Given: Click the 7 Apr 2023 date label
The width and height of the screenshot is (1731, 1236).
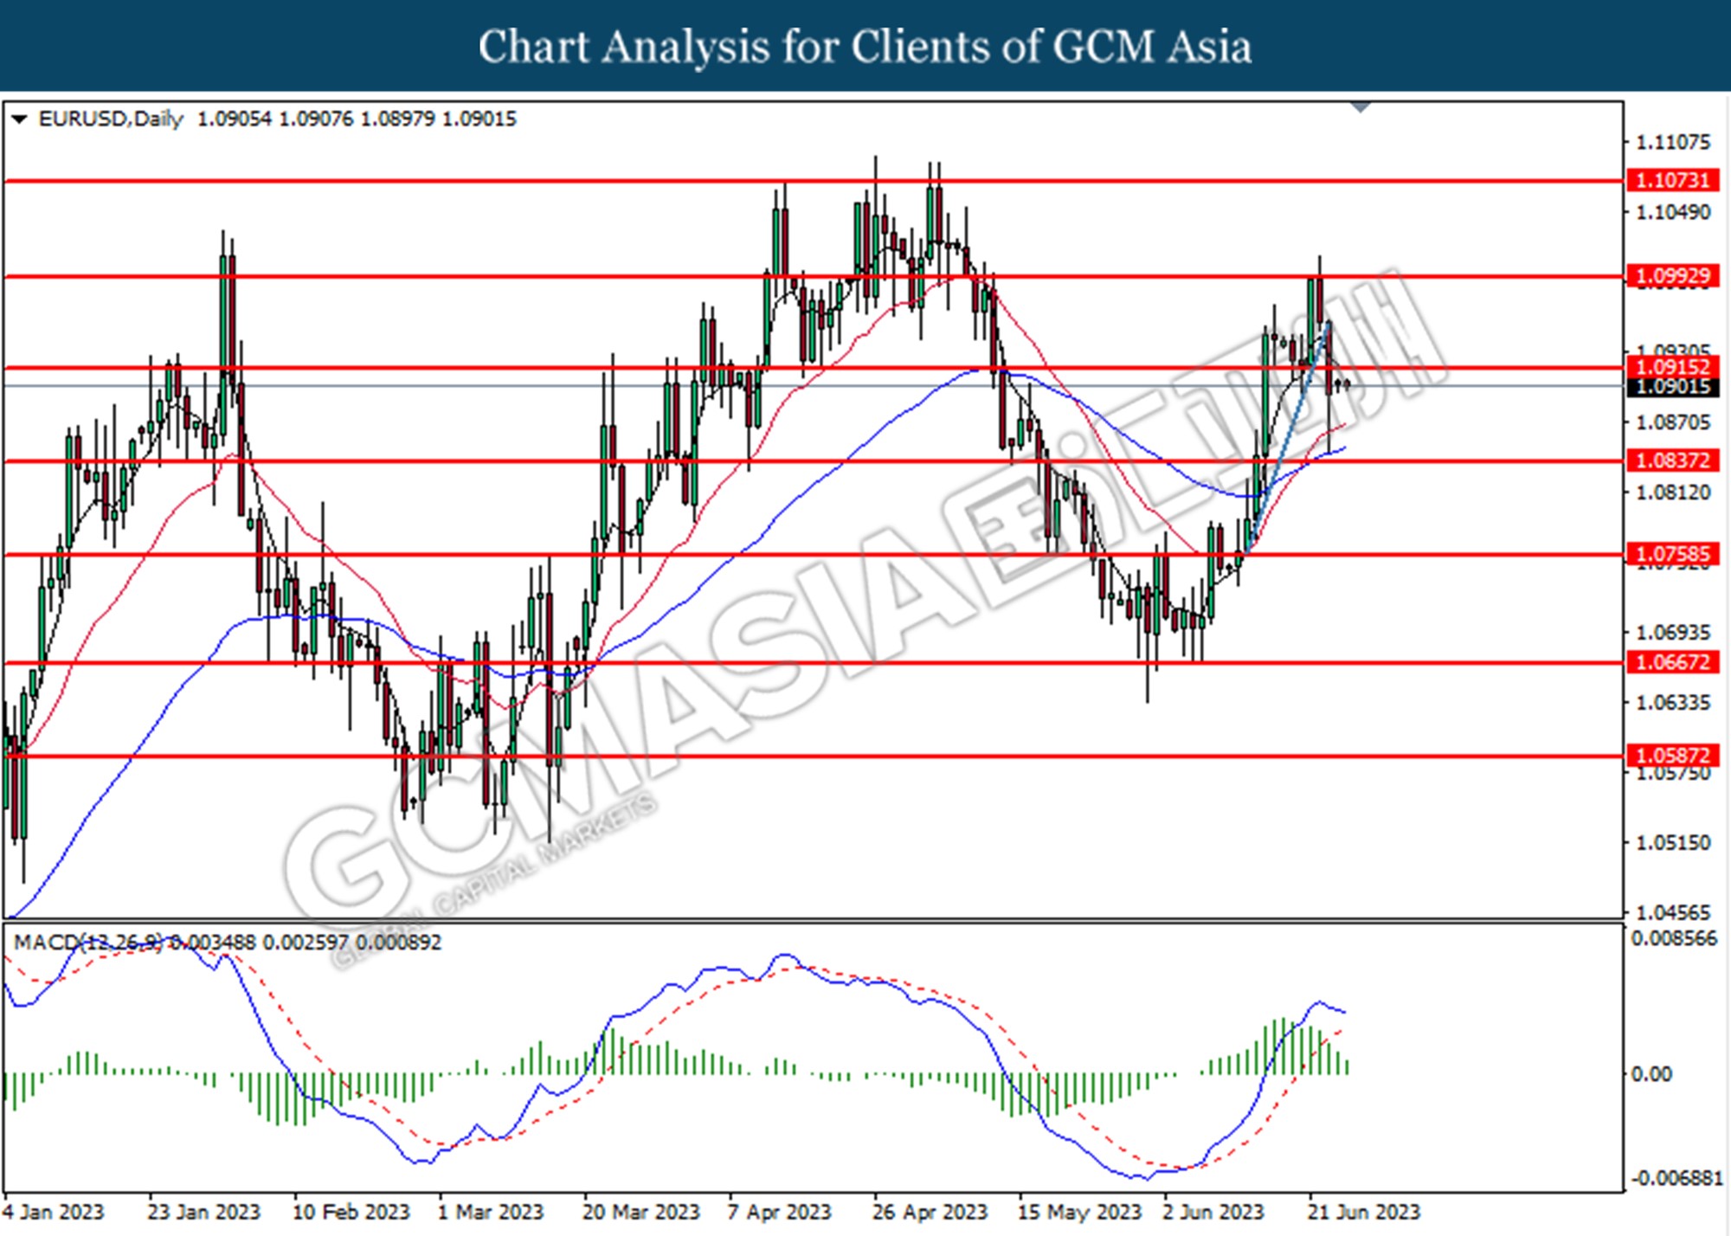Looking at the screenshot, I should click(780, 1212).
